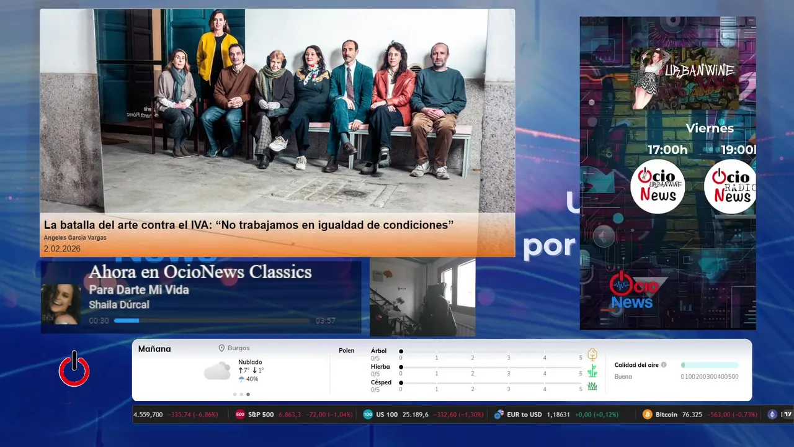Click the Buena air quality rating

pos(623,377)
